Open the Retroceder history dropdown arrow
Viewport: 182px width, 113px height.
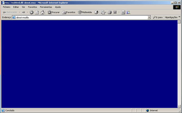[20, 12]
